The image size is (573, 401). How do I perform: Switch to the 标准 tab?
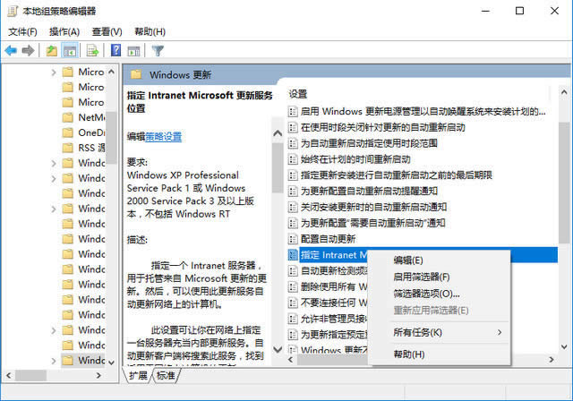click(x=167, y=376)
